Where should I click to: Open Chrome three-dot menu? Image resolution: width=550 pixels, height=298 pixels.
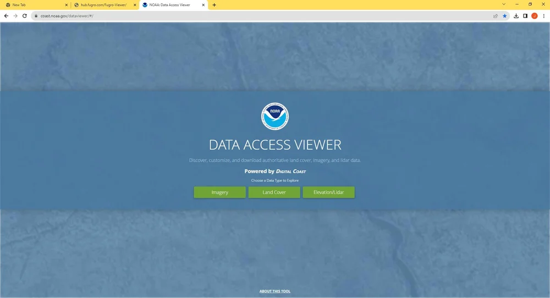pyautogui.click(x=544, y=16)
